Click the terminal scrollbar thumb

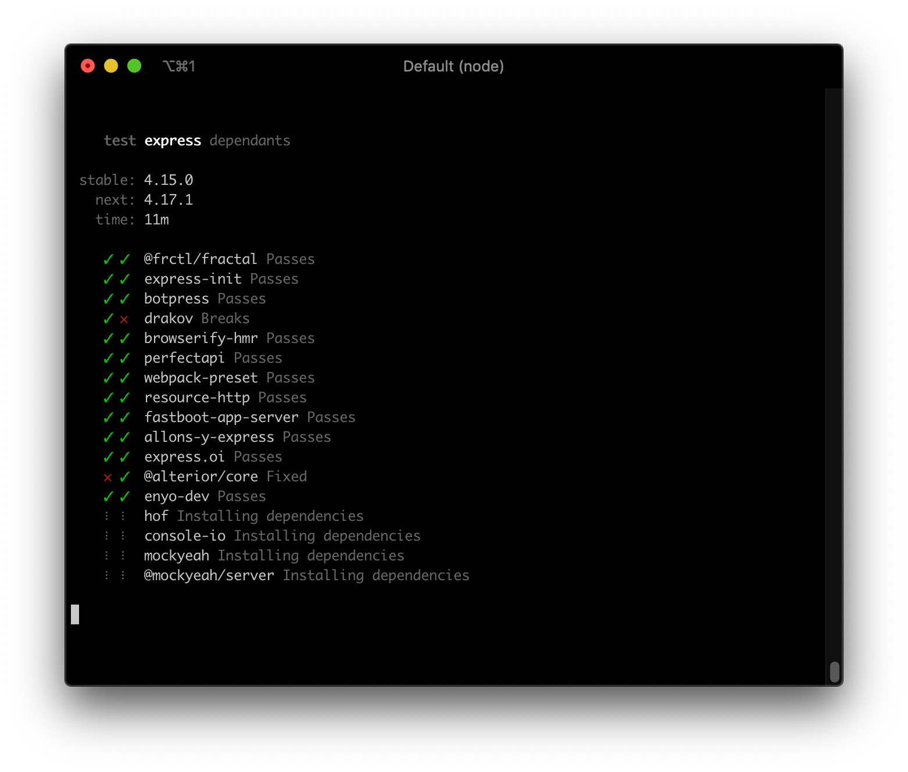834,672
